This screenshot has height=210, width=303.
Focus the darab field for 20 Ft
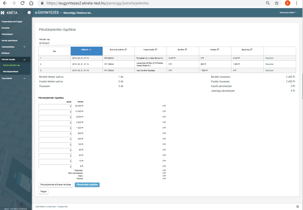pyautogui.click(x=55, y=155)
